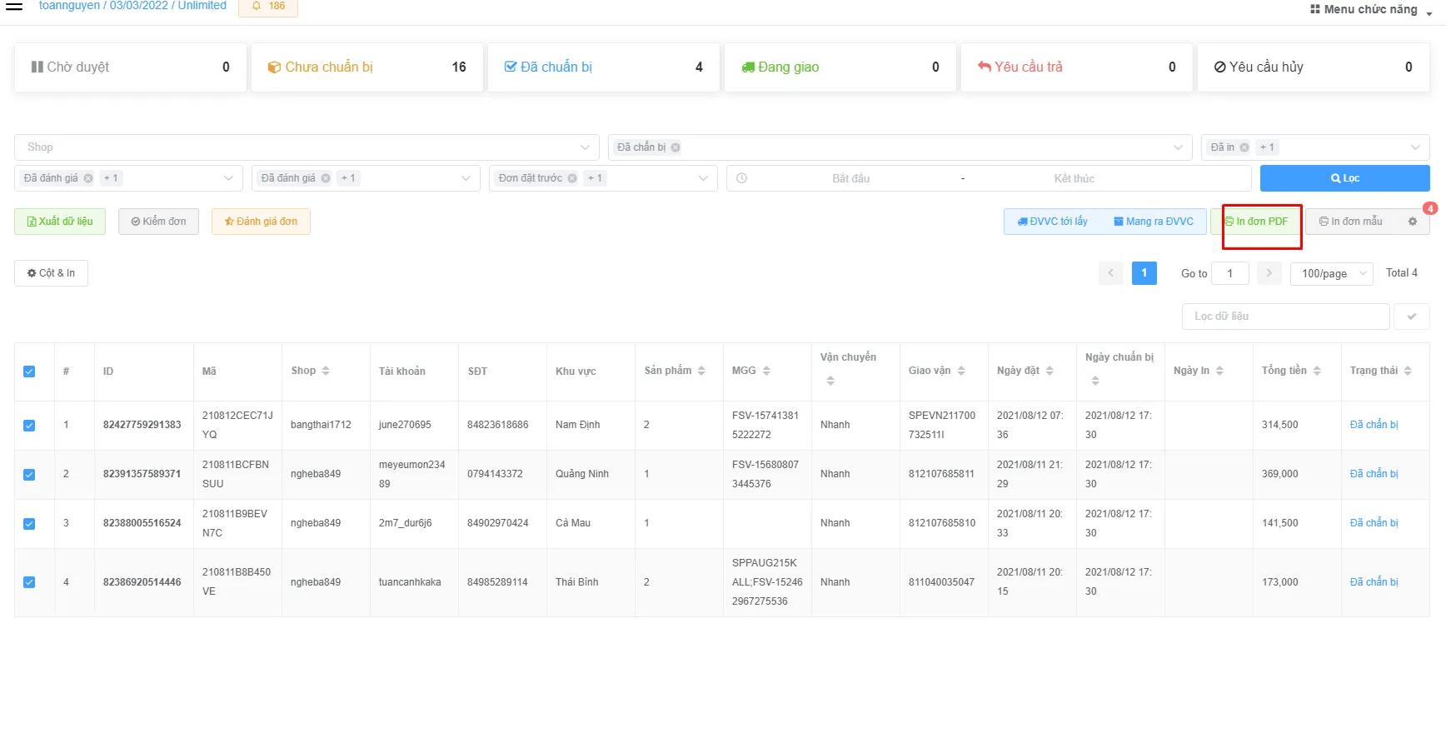
Task: Open the hamburger menu icon
Action: pyautogui.click(x=14, y=6)
